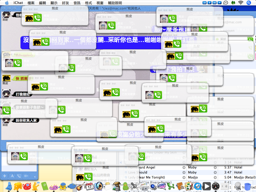Click the play button in menu bar
This screenshot has width=256, height=192.
point(209,2)
